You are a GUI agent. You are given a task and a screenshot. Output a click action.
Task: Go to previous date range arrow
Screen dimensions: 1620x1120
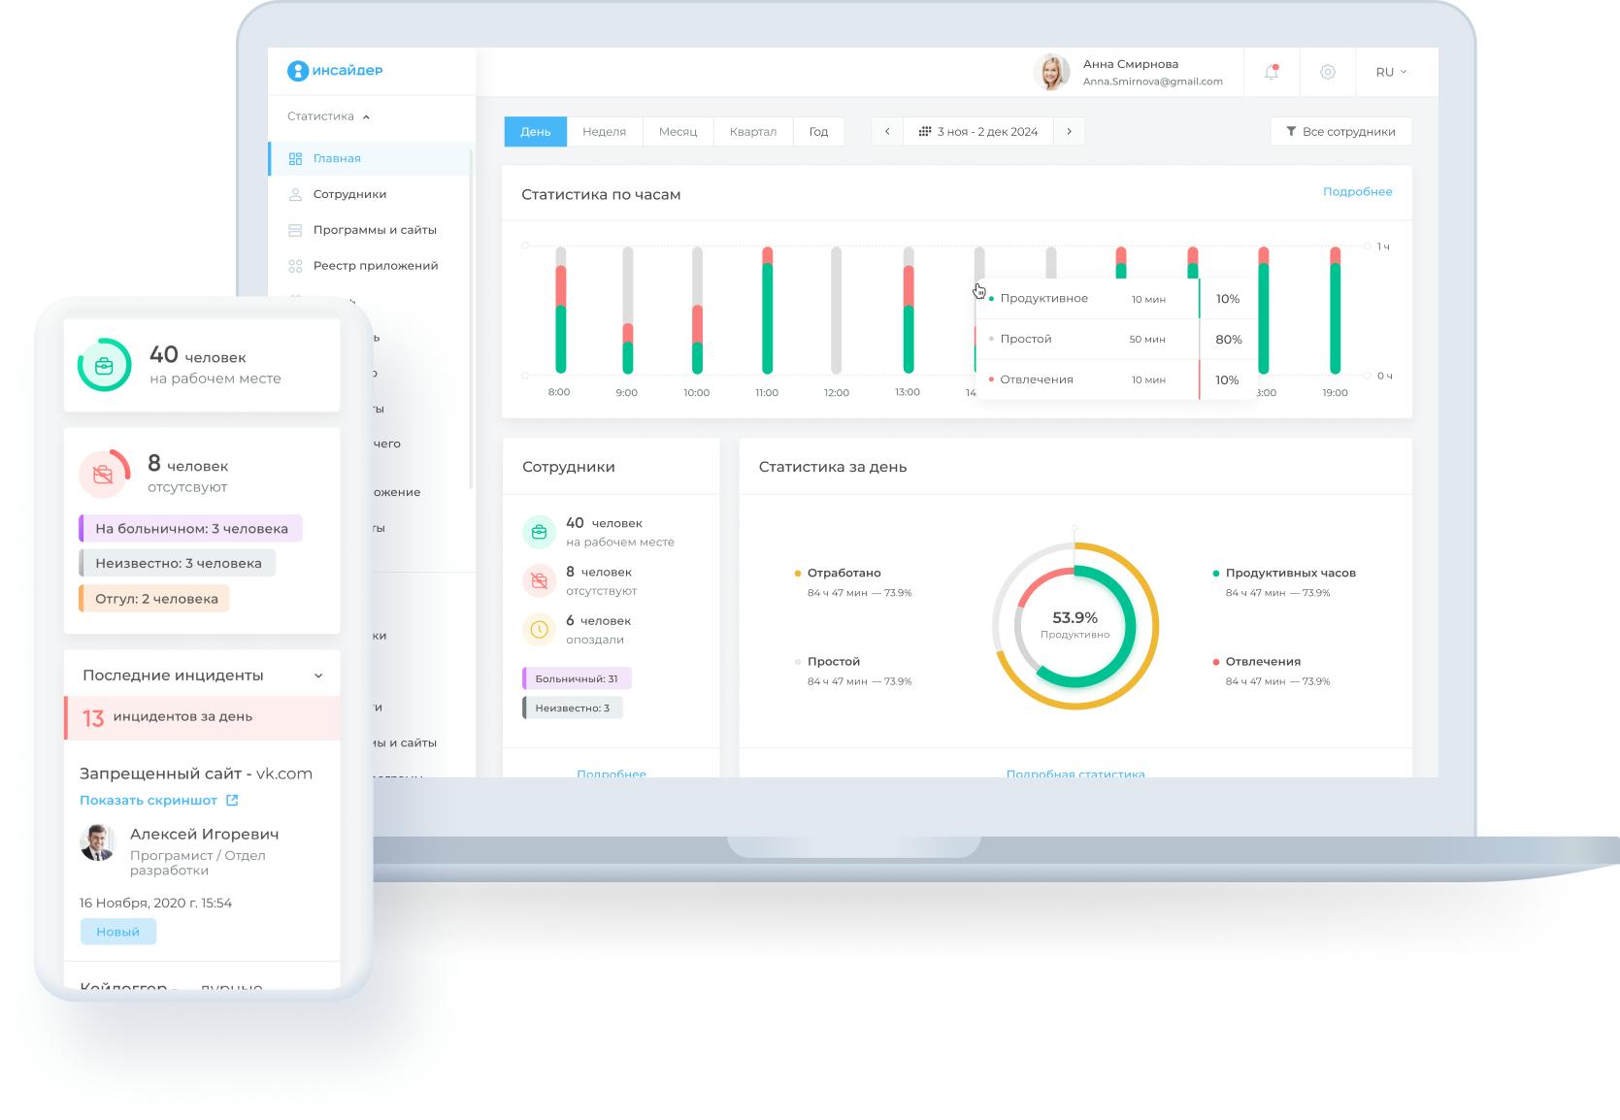click(887, 132)
